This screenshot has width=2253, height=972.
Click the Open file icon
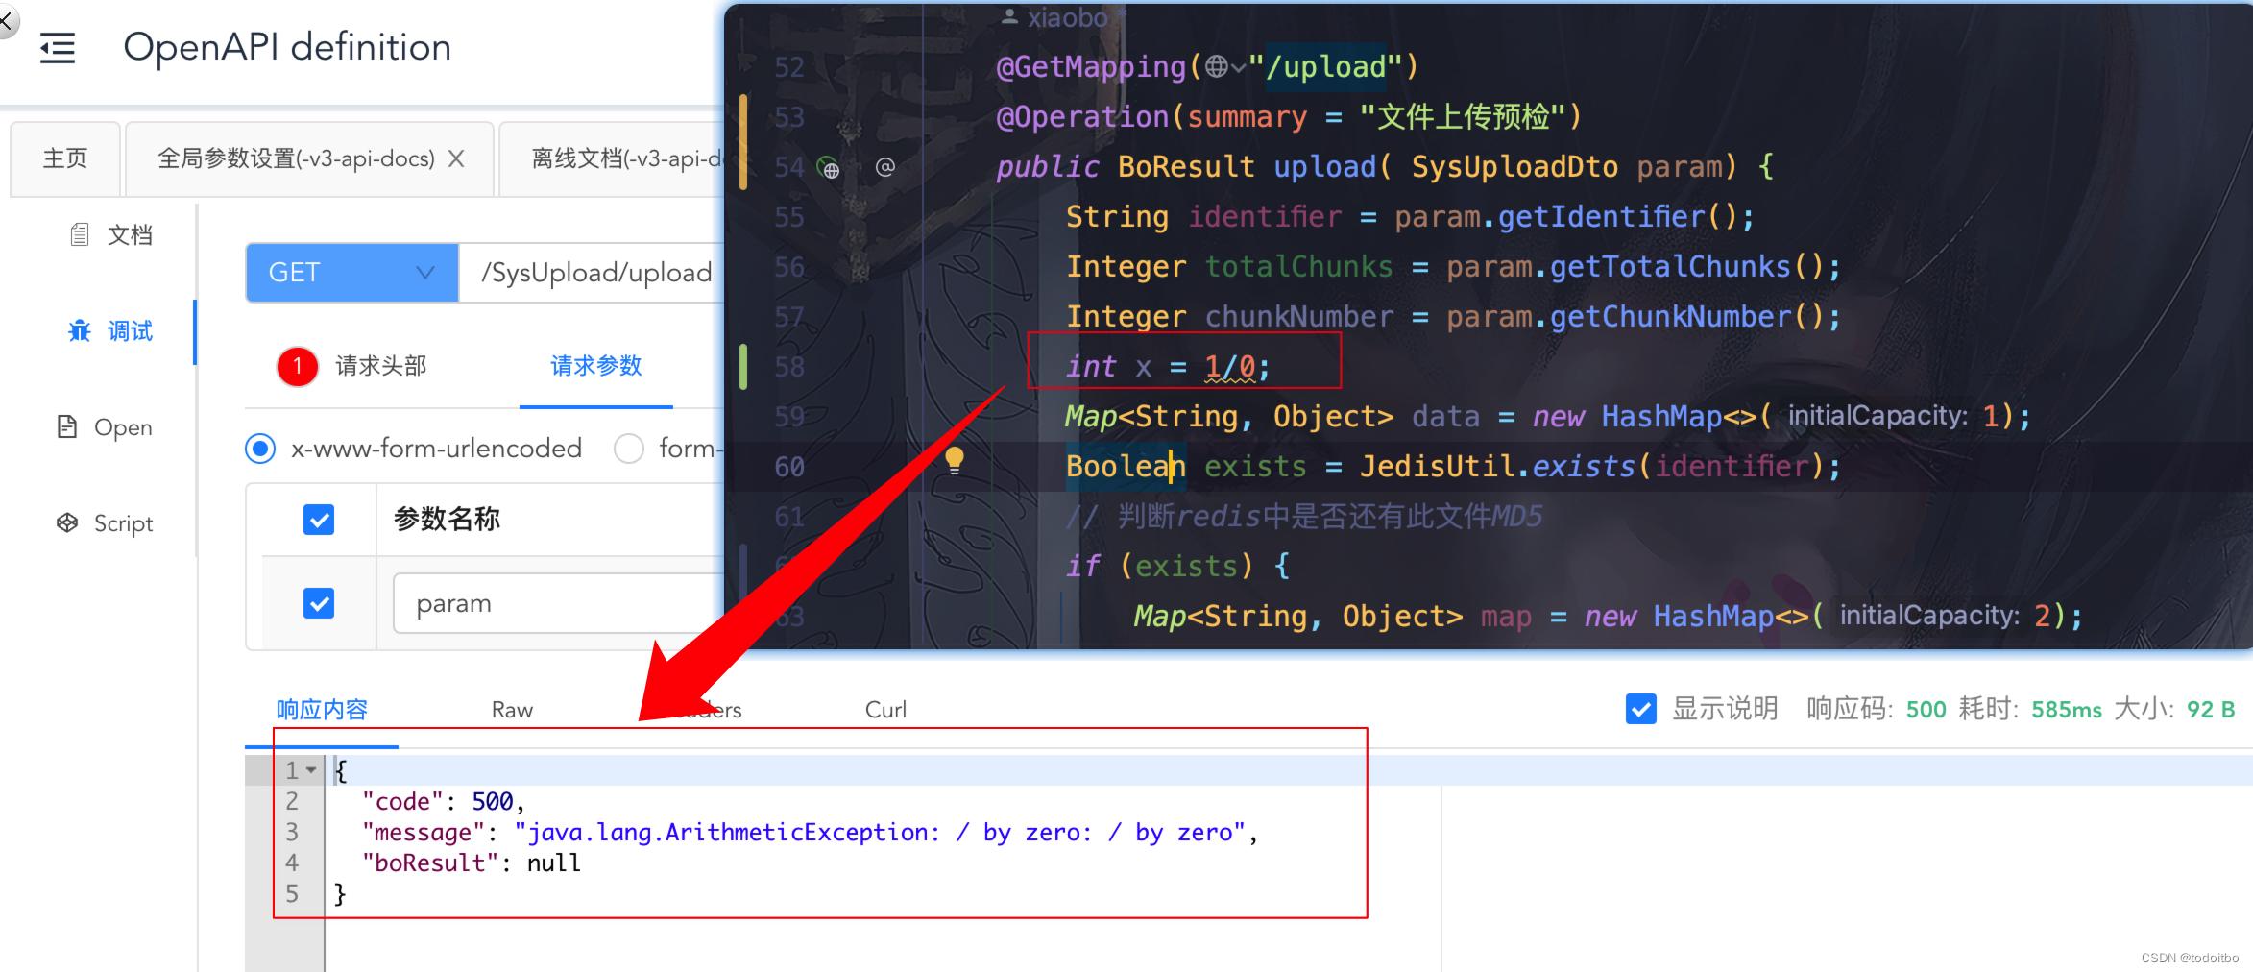[x=67, y=427]
